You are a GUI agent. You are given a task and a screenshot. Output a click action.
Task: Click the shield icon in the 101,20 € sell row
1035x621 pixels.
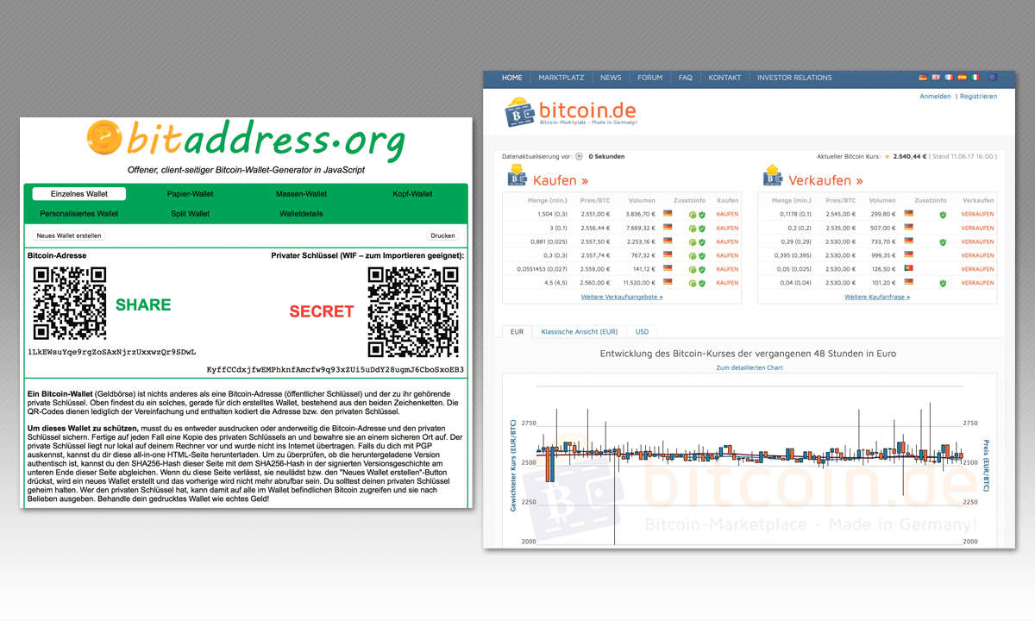(943, 283)
